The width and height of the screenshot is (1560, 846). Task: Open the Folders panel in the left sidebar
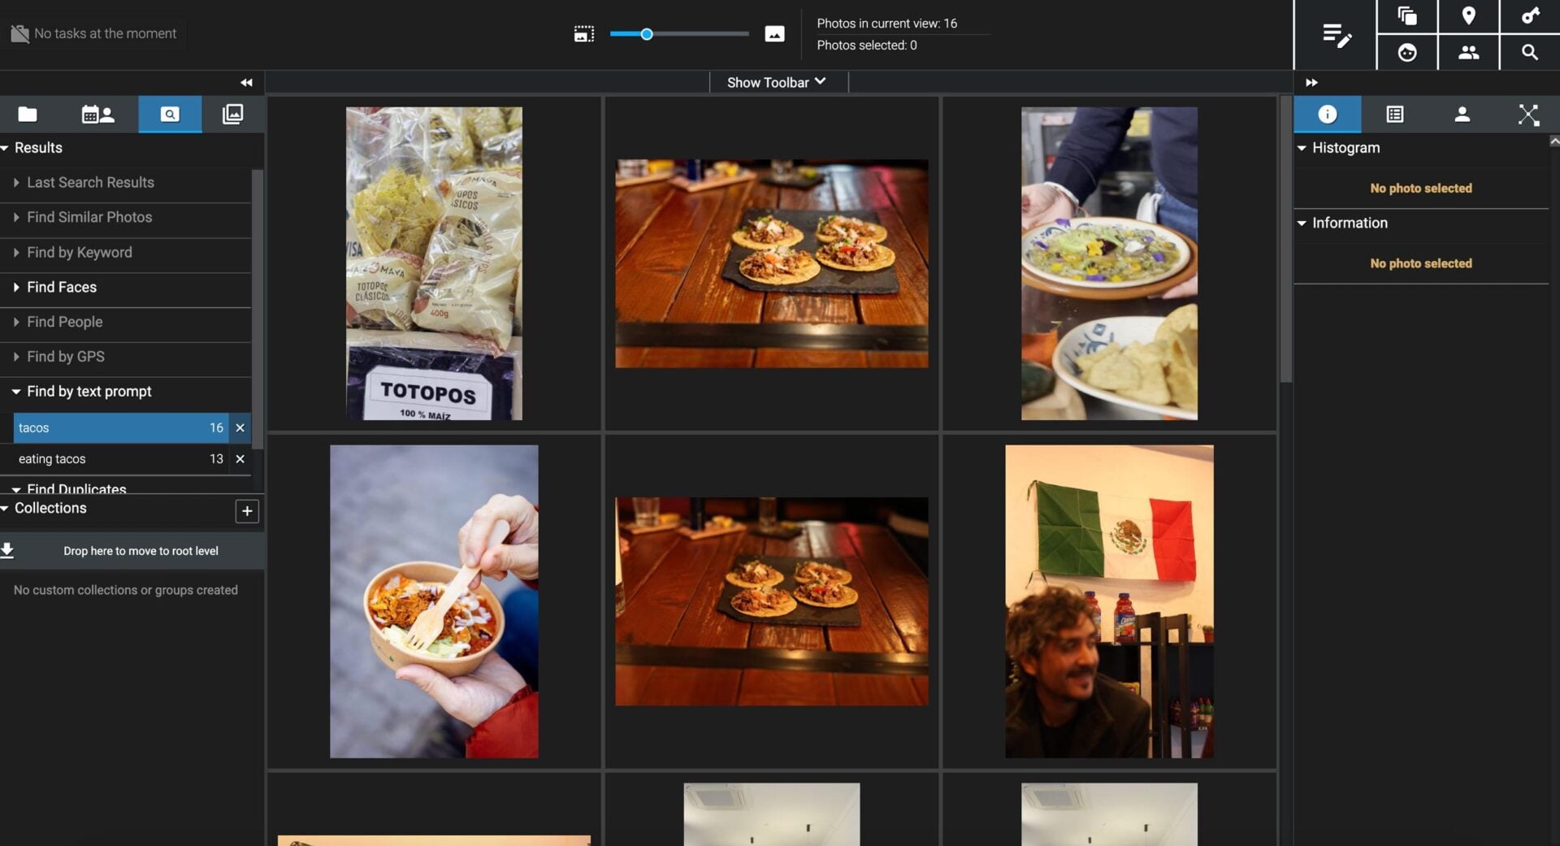click(x=27, y=114)
